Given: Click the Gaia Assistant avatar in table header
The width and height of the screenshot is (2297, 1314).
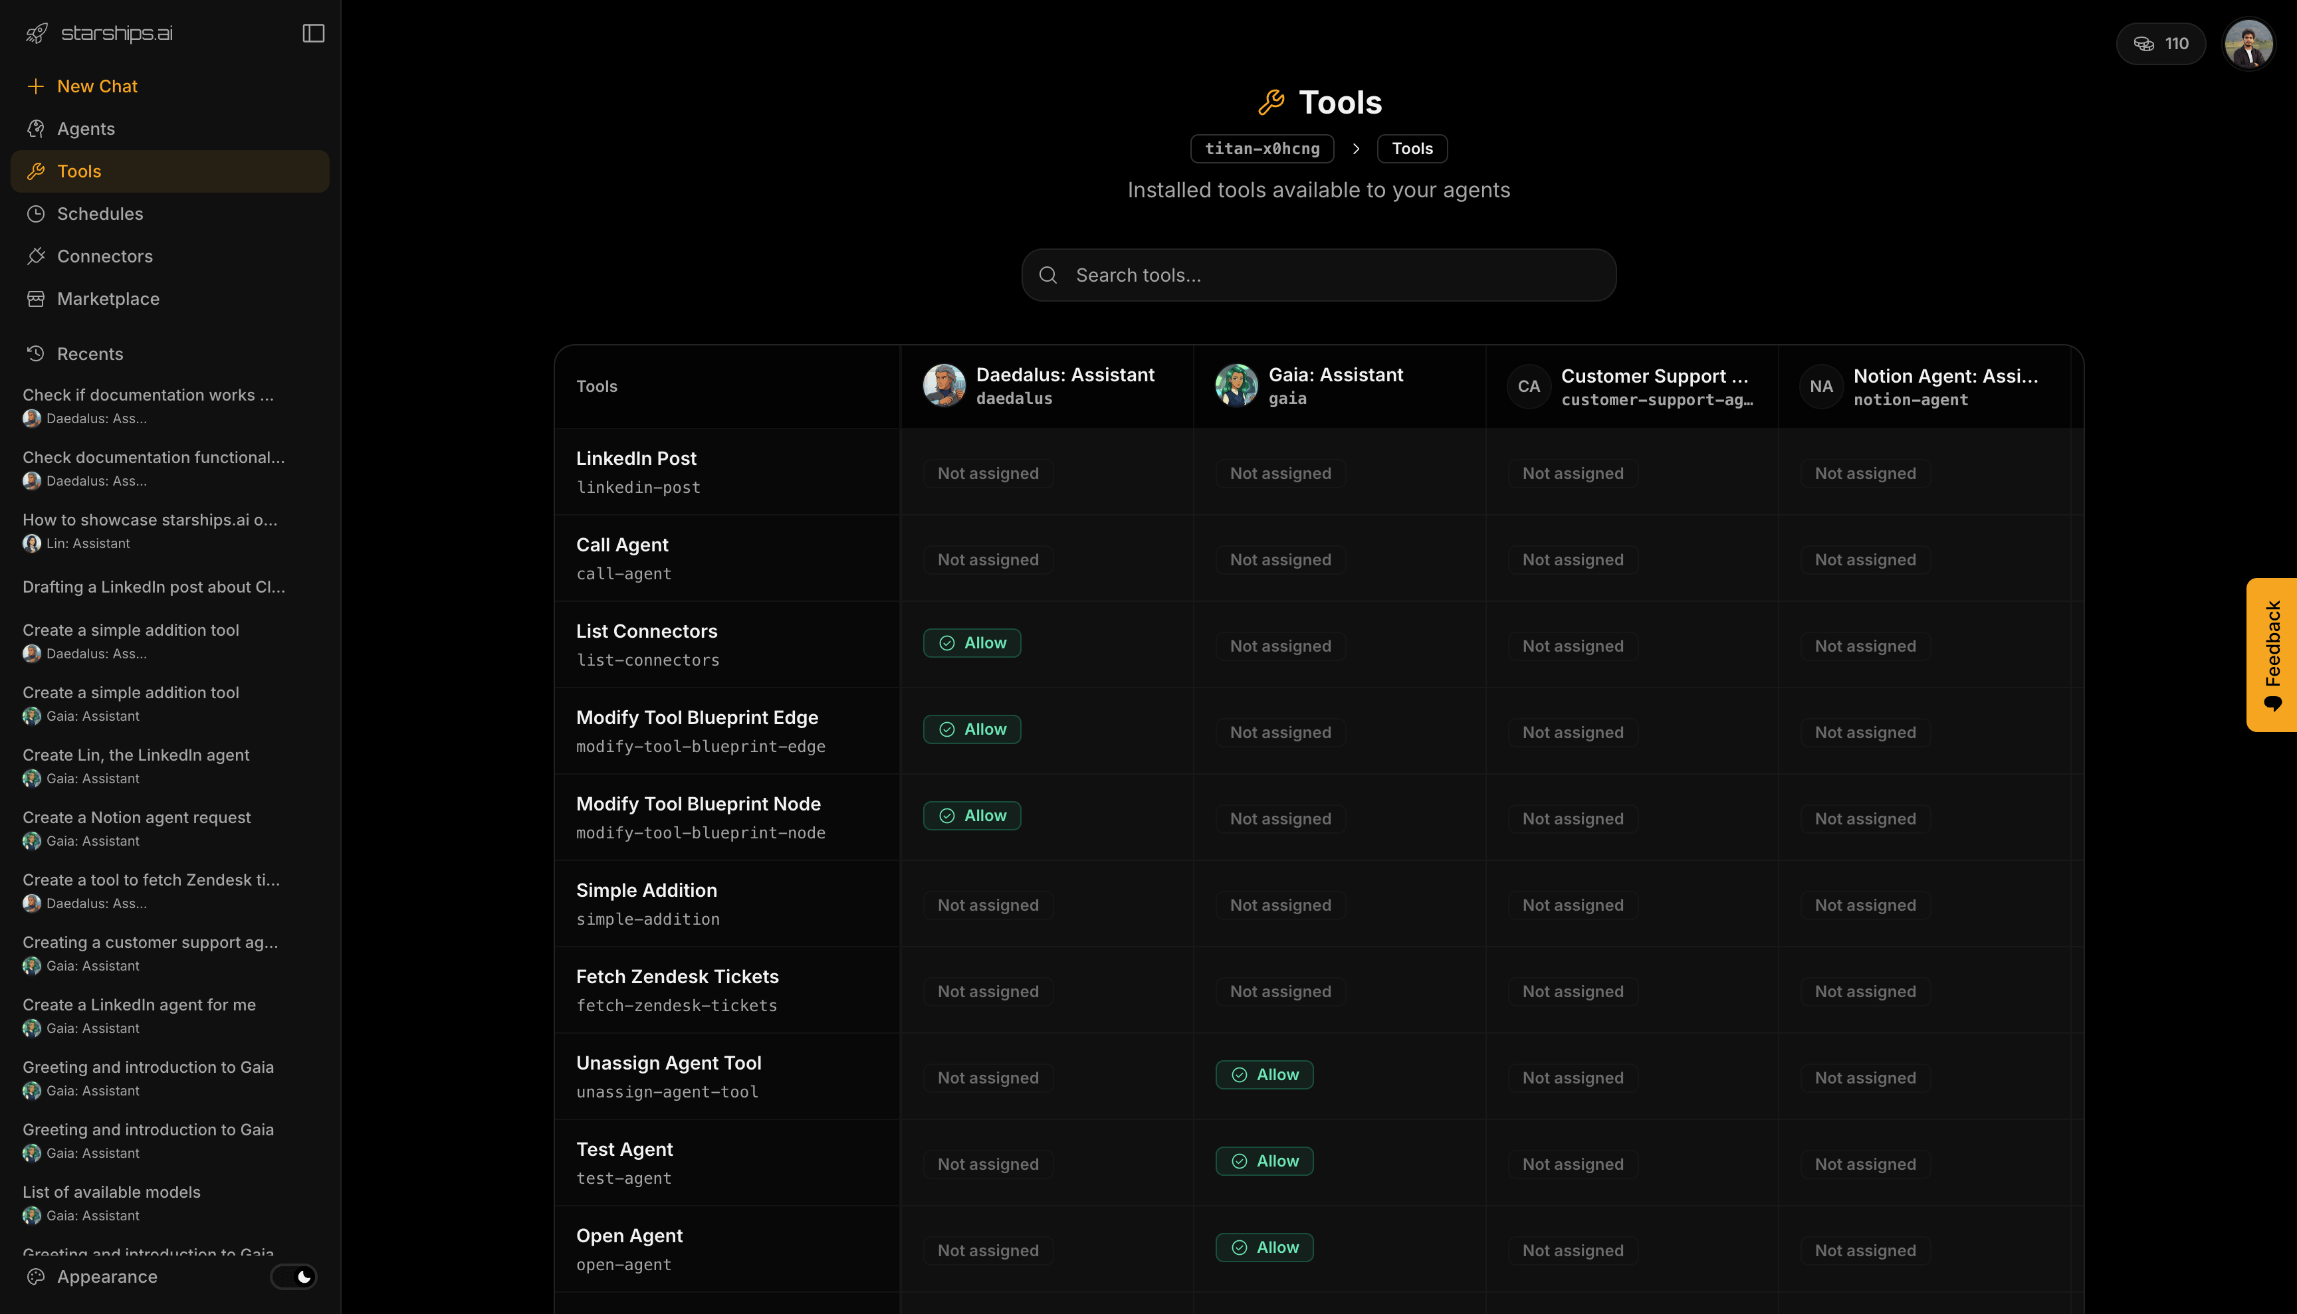Looking at the screenshot, I should [1236, 385].
